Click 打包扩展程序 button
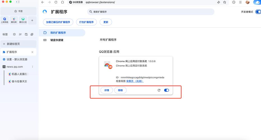Image resolution: width=261 pixels, height=140 pixels. click(86, 22)
